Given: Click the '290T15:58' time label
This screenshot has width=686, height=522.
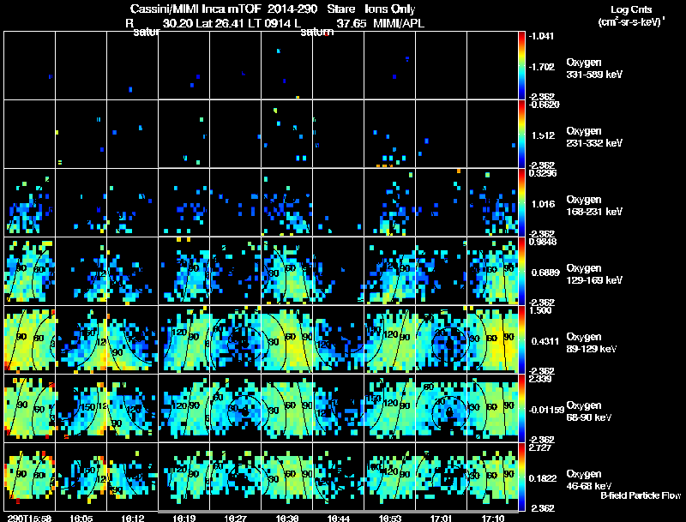Looking at the screenshot, I should pyautogui.click(x=29, y=518).
